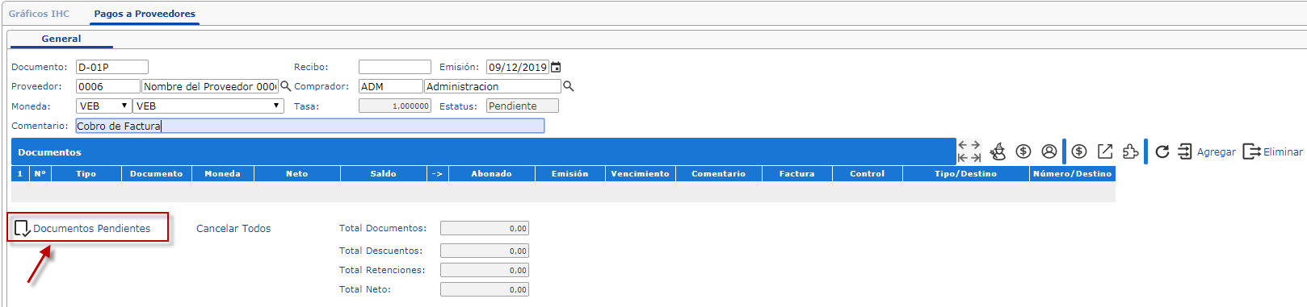The image size is (1307, 307).
Task: Click the Moneda column header in grid
Action: point(223,173)
